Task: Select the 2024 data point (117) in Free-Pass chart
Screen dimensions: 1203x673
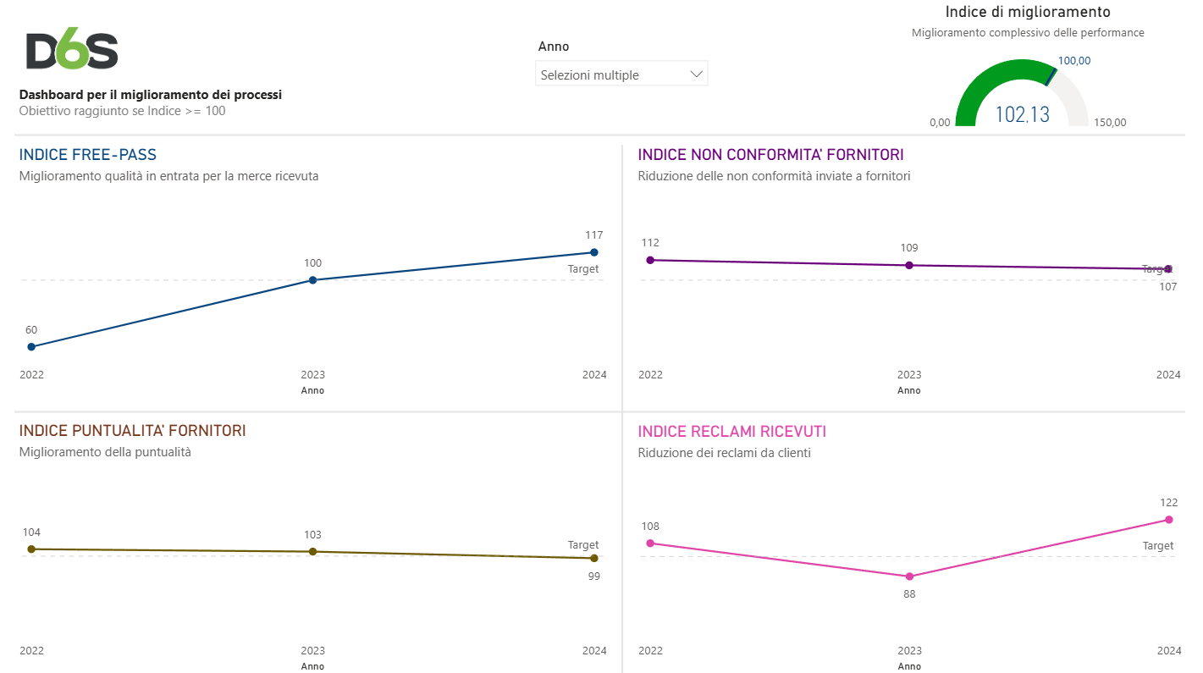Action: point(594,252)
